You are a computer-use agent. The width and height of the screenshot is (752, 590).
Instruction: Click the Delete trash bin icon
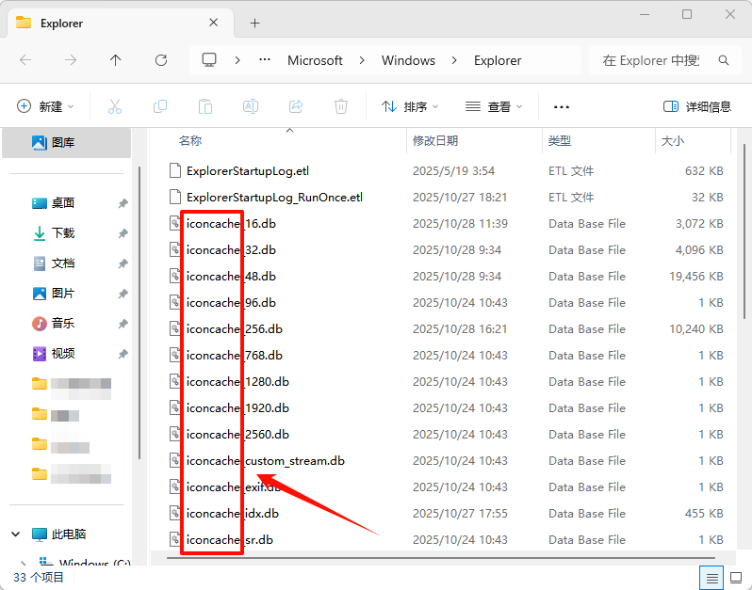(x=341, y=106)
